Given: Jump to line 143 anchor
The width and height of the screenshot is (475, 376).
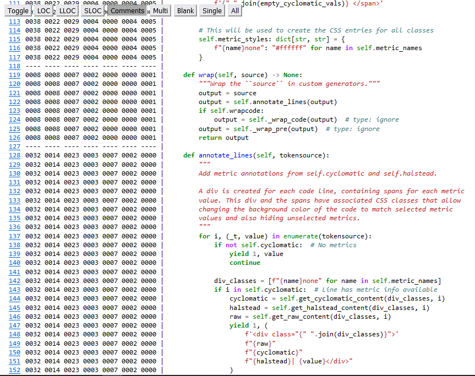Looking at the screenshot, I should (14, 290).
